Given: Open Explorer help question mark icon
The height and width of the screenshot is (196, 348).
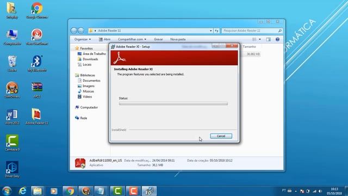Looking at the screenshot, I should [277, 39].
